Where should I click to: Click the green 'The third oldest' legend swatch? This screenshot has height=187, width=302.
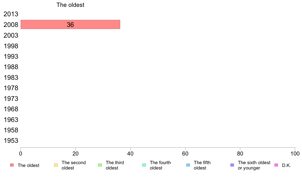tap(100, 165)
